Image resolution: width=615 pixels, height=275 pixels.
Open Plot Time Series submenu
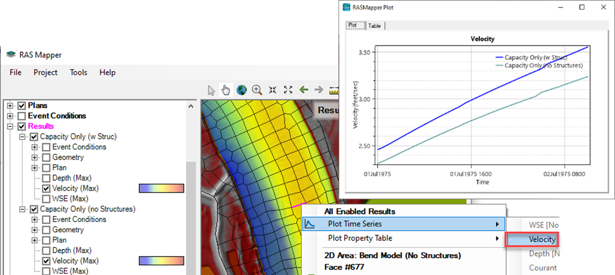pos(403,224)
